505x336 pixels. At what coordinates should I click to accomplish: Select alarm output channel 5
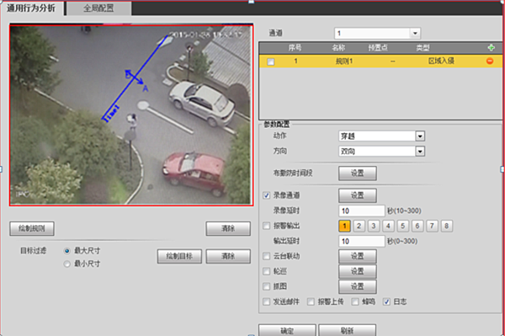coord(403,226)
